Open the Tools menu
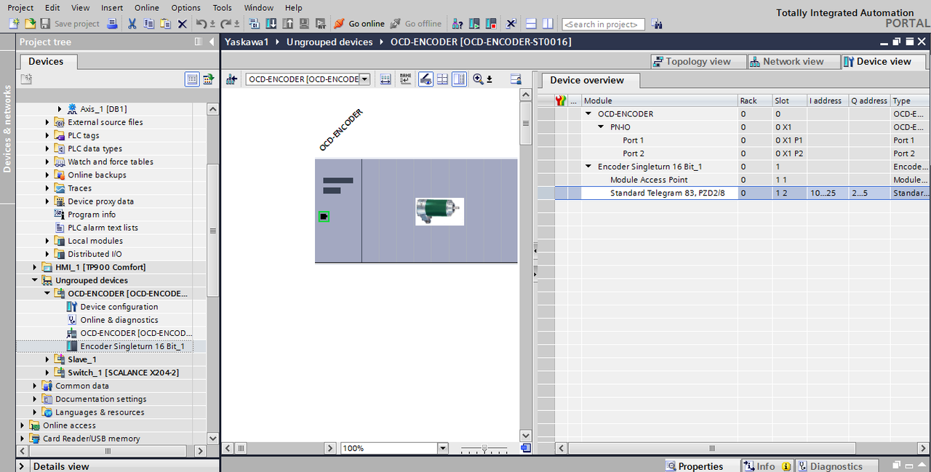This screenshot has height=472, width=931. coord(223,7)
